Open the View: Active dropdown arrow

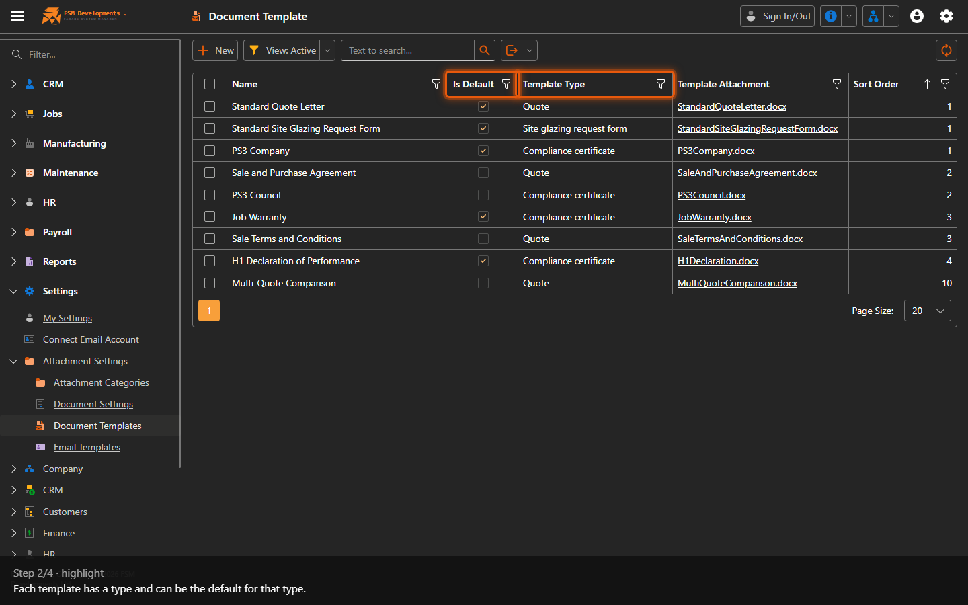click(x=327, y=50)
